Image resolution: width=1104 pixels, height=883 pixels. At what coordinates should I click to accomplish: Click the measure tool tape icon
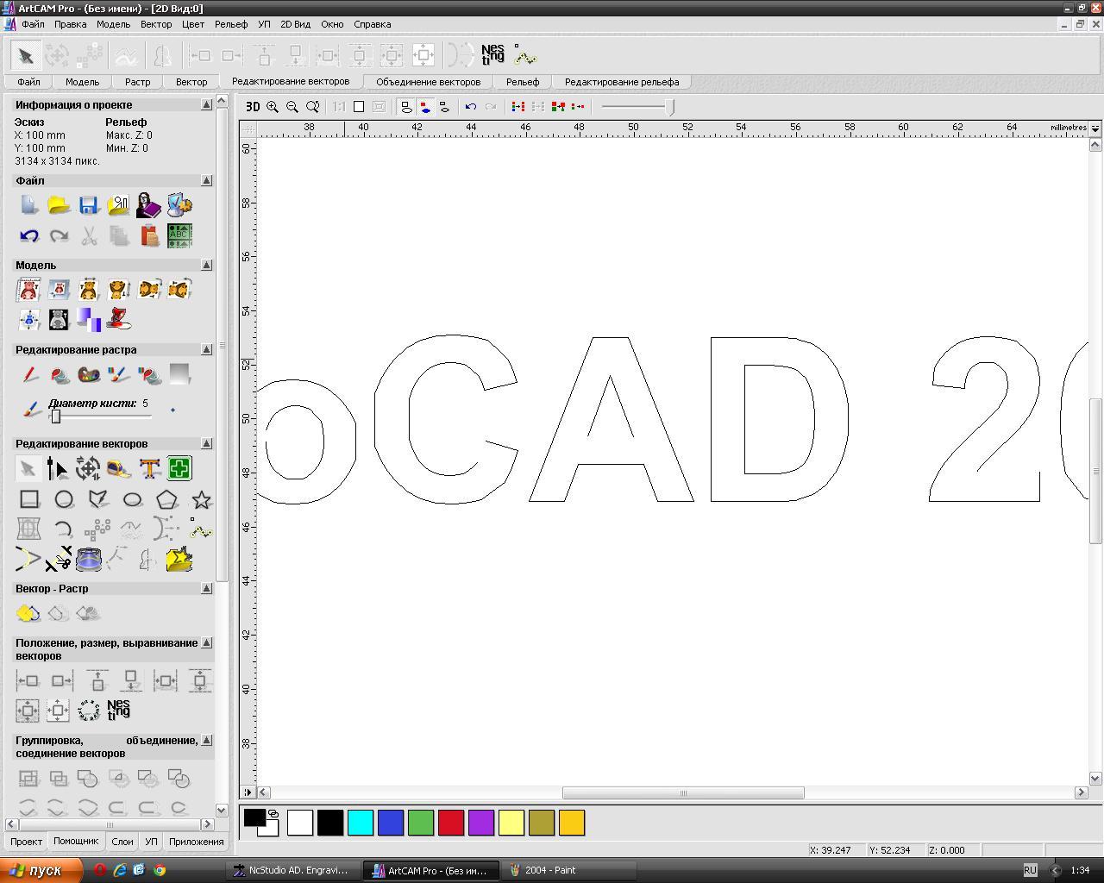point(119,468)
